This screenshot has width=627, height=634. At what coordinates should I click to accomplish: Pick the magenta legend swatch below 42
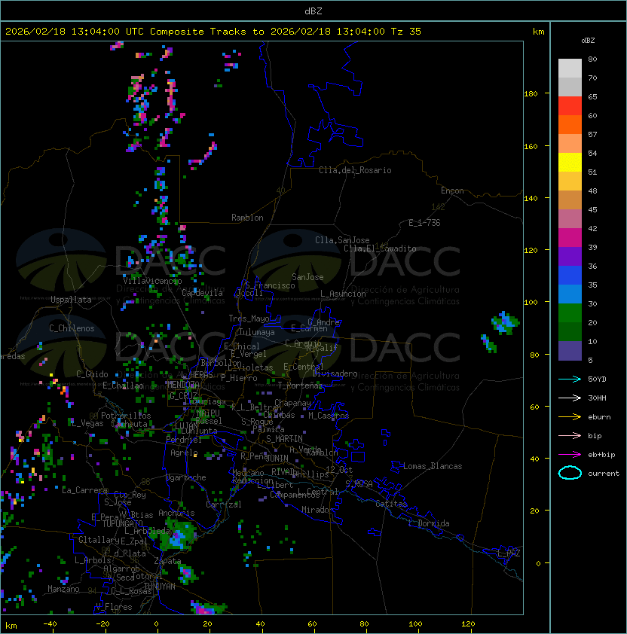coord(570,238)
